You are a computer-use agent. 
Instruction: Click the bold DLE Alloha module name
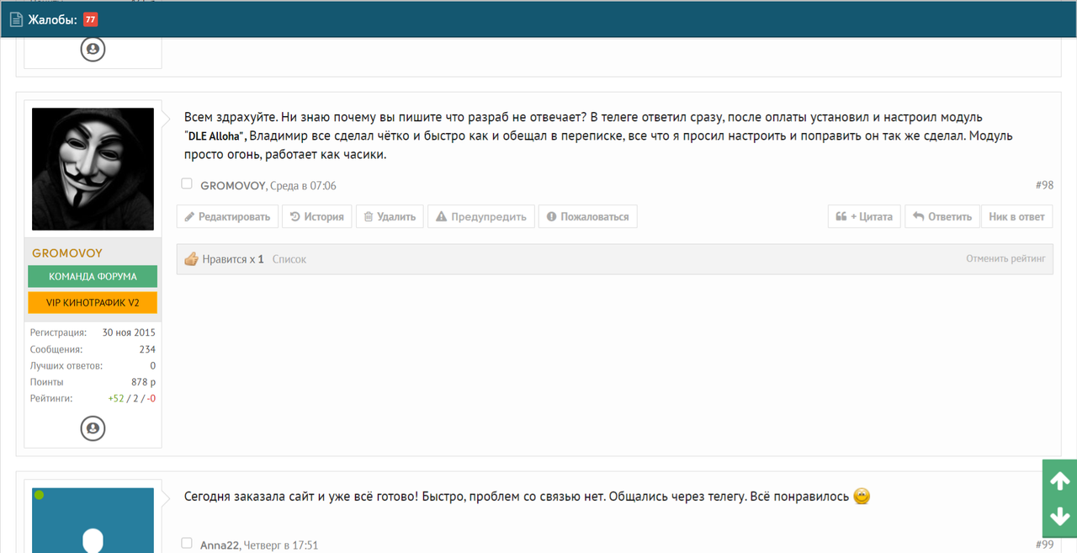tap(215, 136)
